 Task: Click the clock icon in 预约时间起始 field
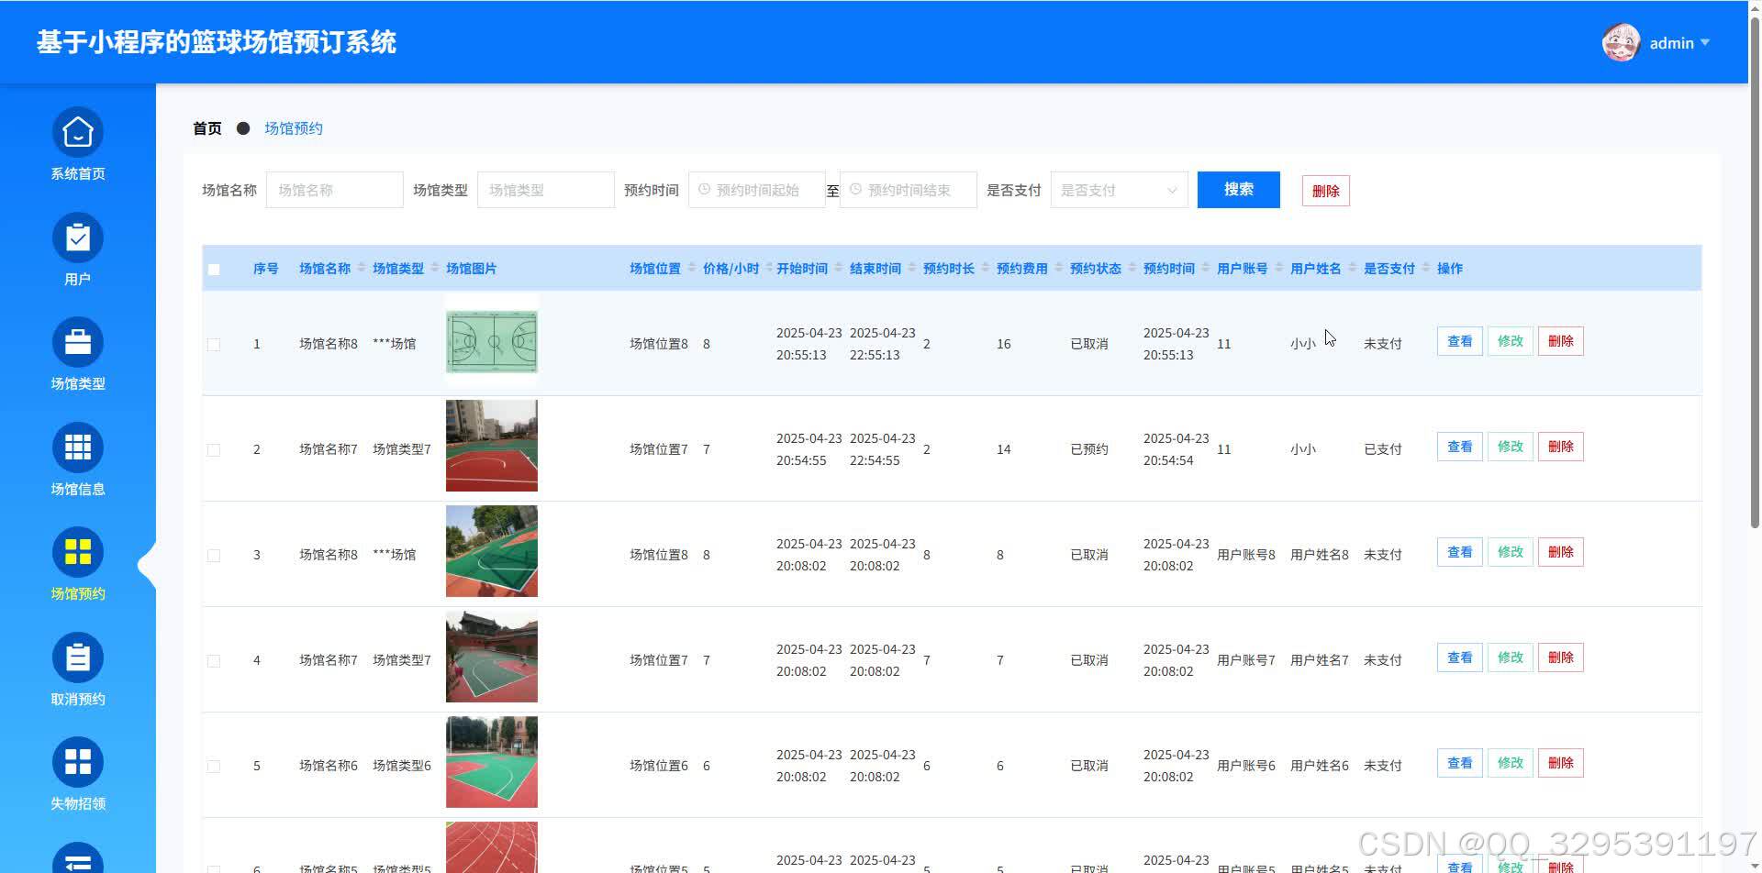tap(704, 190)
